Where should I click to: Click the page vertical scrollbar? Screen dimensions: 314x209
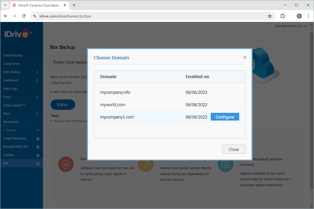click(x=312, y=110)
